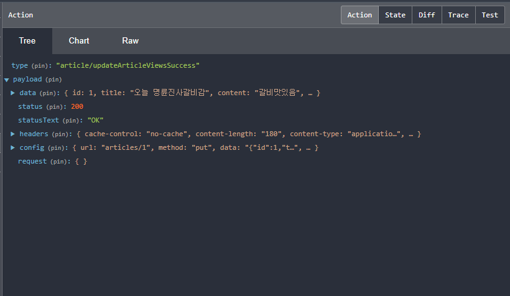The width and height of the screenshot is (510, 296).
Task: Click the payload key label
Action: tap(27, 80)
